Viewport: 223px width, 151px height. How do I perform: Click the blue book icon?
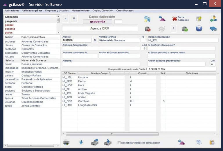click(x=213, y=29)
